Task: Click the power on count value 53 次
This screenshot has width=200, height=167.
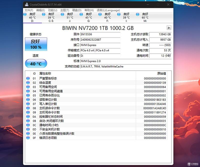Action: pos(160,50)
